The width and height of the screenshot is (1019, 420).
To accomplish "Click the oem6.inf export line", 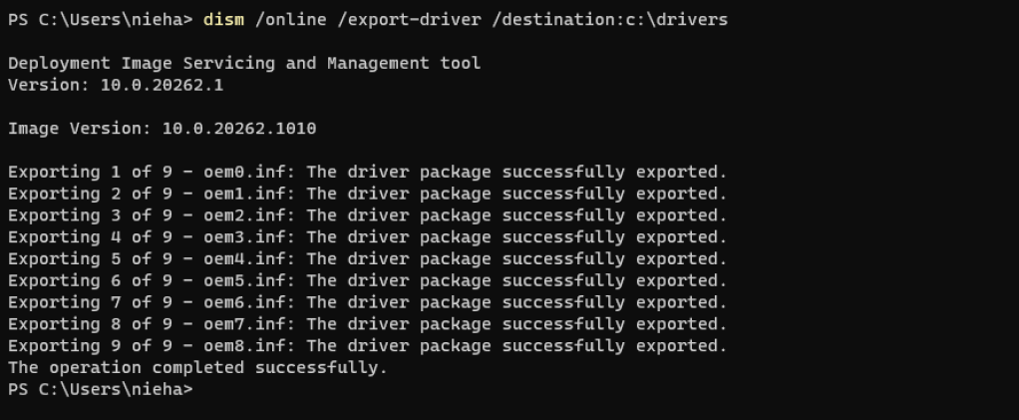I will (x=367, y=302).
